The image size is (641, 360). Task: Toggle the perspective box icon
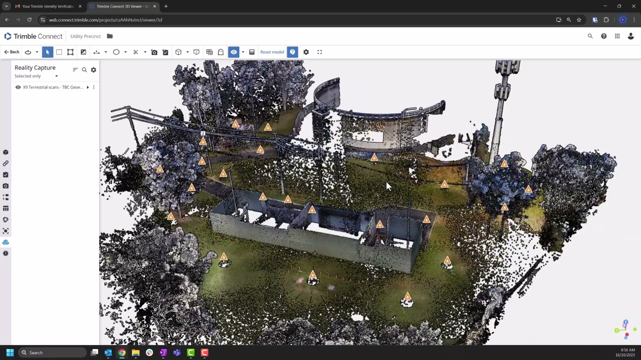(x=196, y=52)
